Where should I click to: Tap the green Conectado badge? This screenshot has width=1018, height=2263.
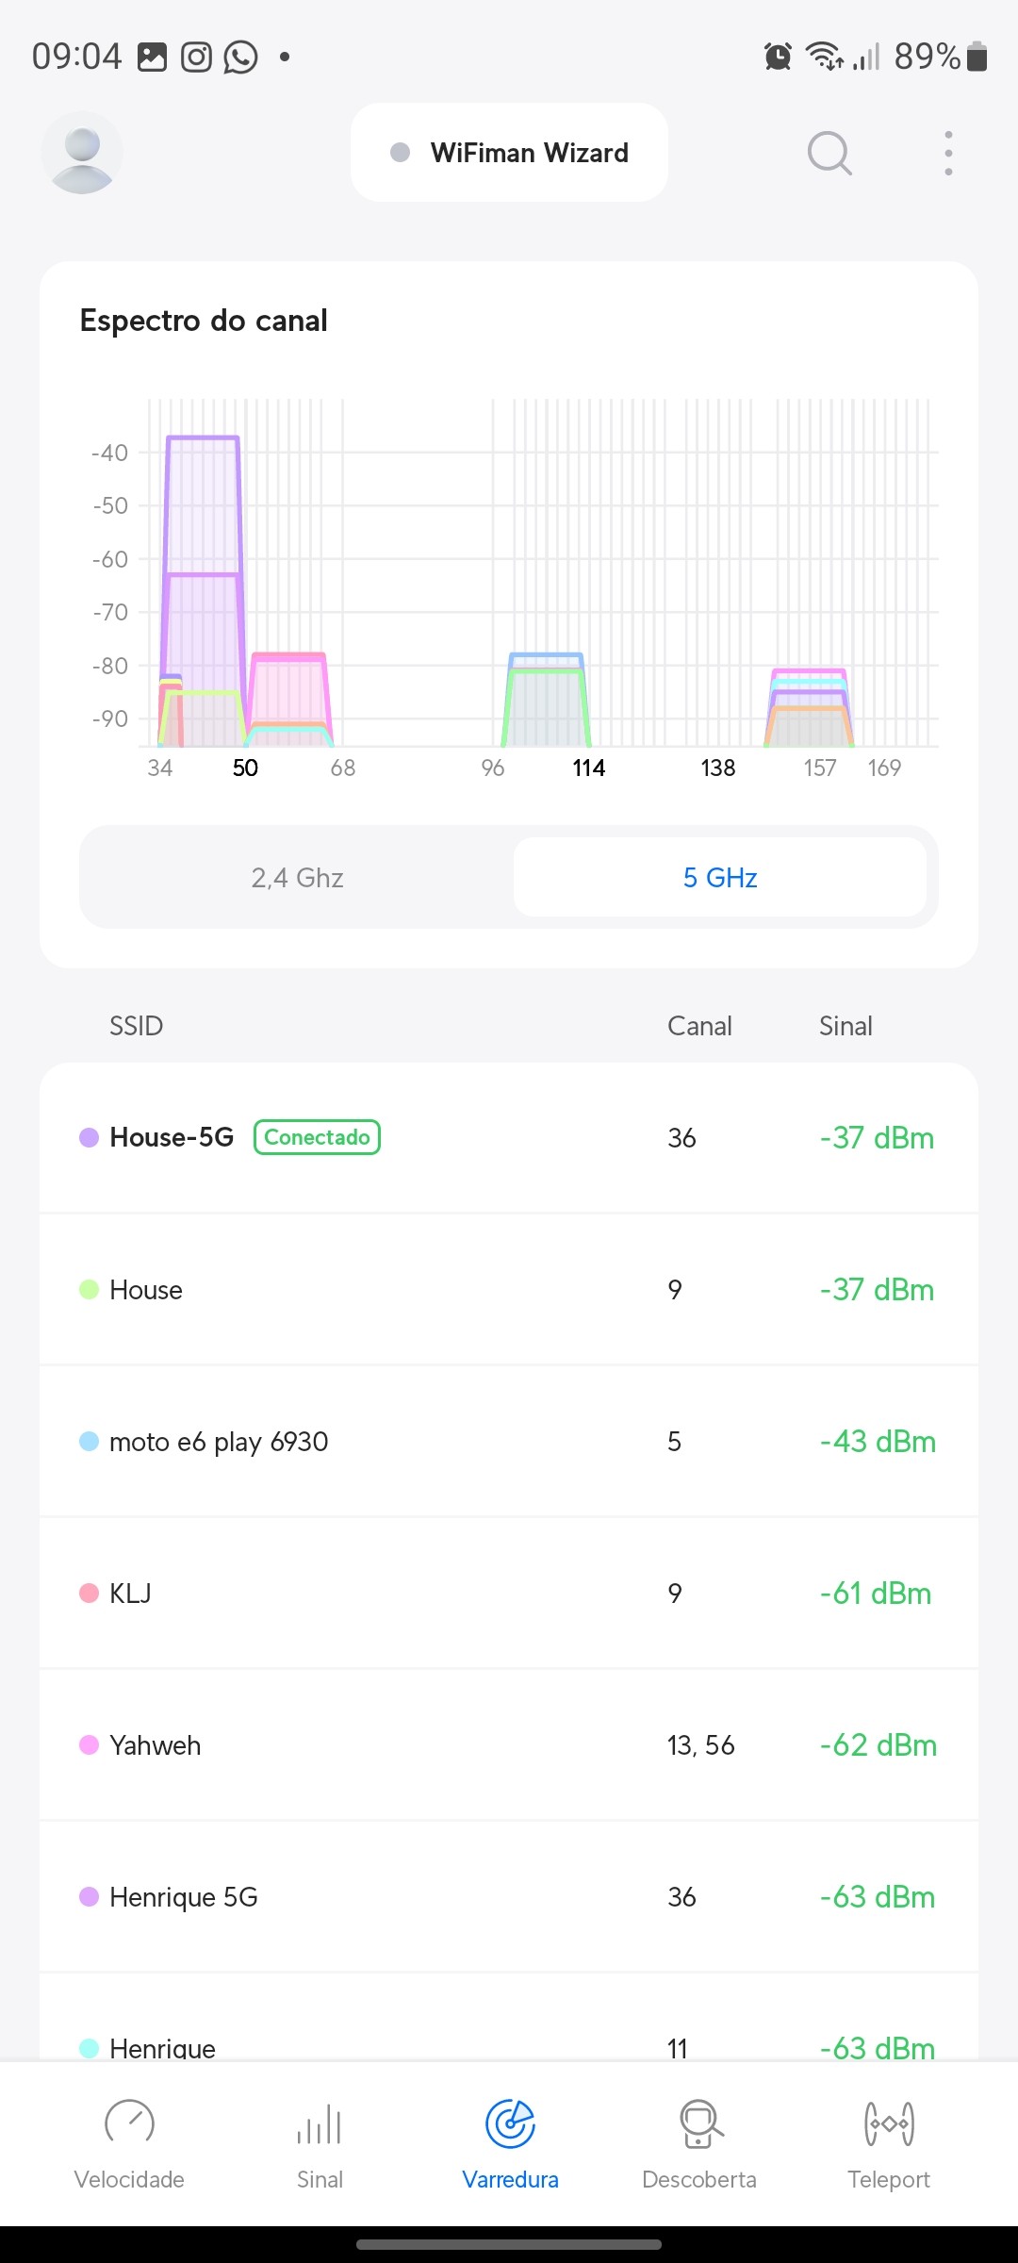[x=317, y=1137]
